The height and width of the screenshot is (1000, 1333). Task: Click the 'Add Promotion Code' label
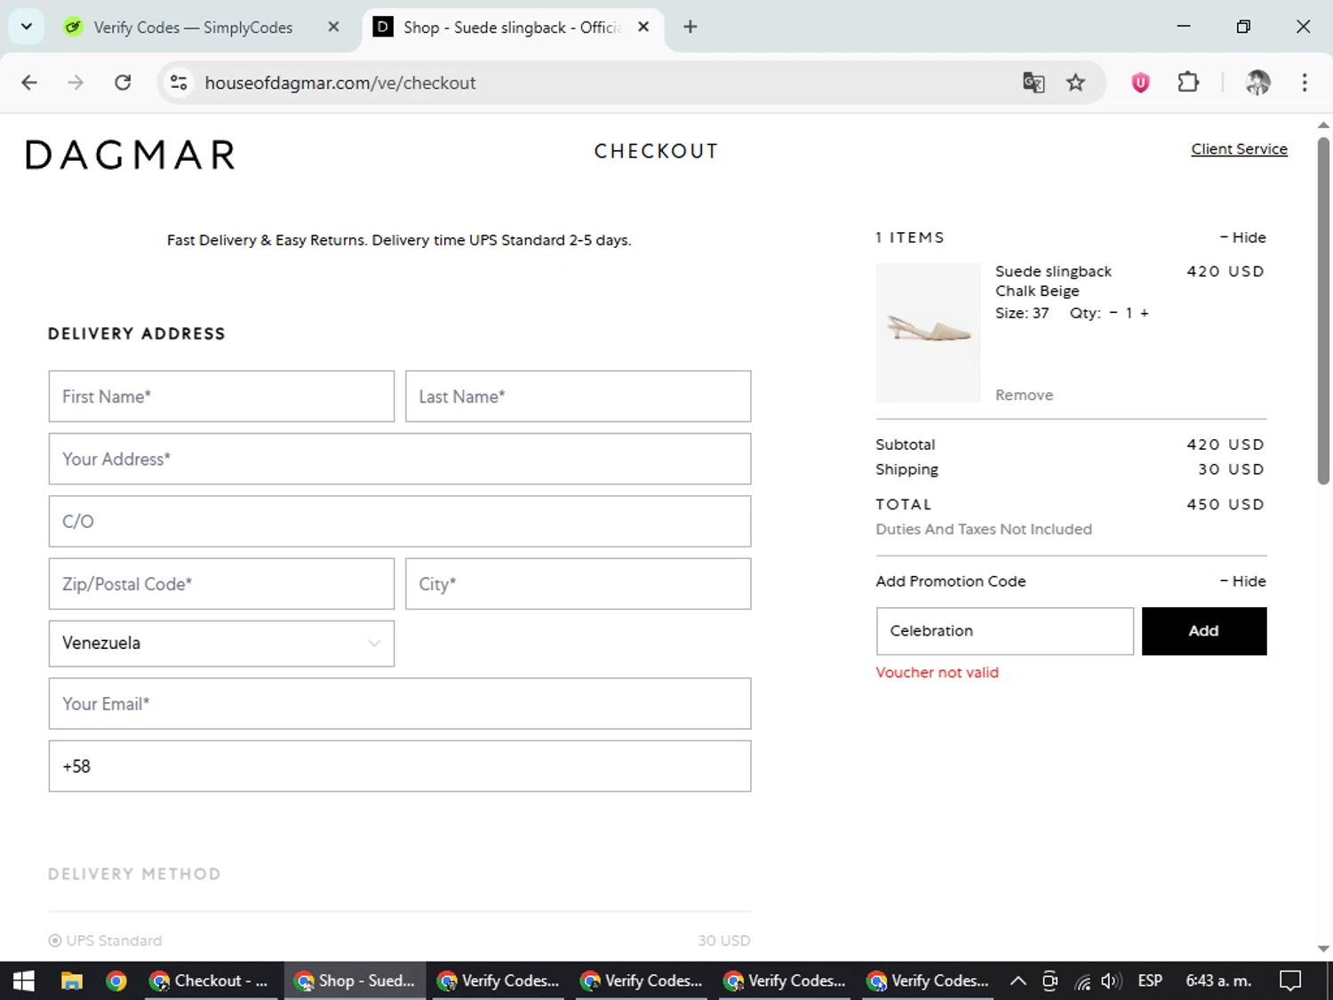(951, 581)
